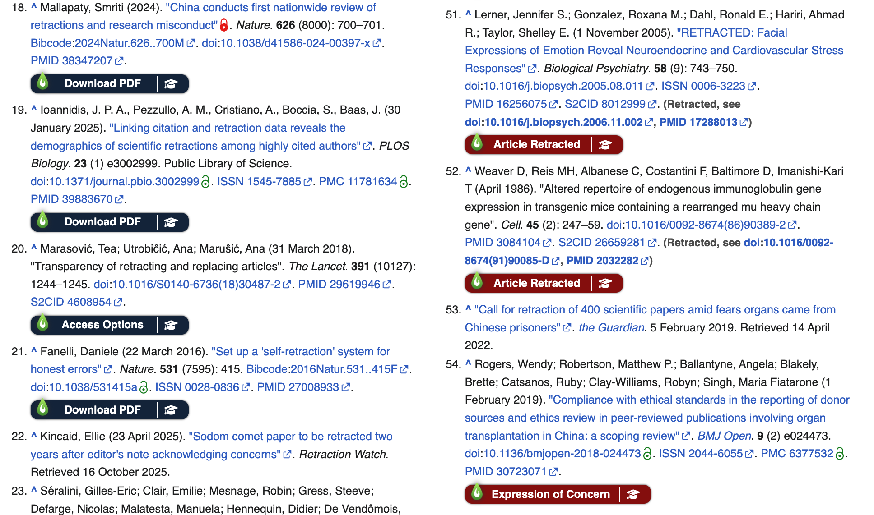874x515 pixels.
Task: Download PDF for Fanelli reference 21
Action: pyautogui.click(x=102, y=410)
